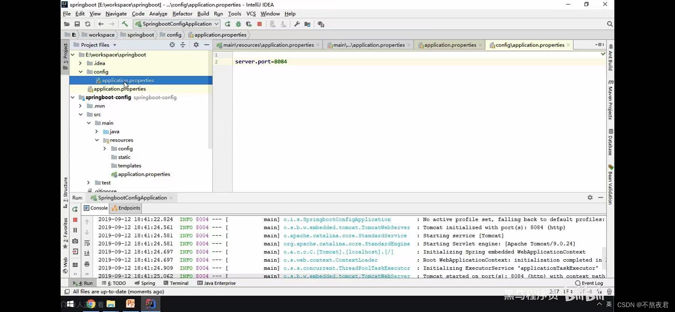The height and width of the screenshot is (312, 675).
Task: Open Settings via the wrench icon
Action: pos(297,24)
